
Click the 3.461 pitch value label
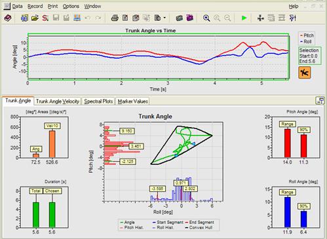[136, 146]
